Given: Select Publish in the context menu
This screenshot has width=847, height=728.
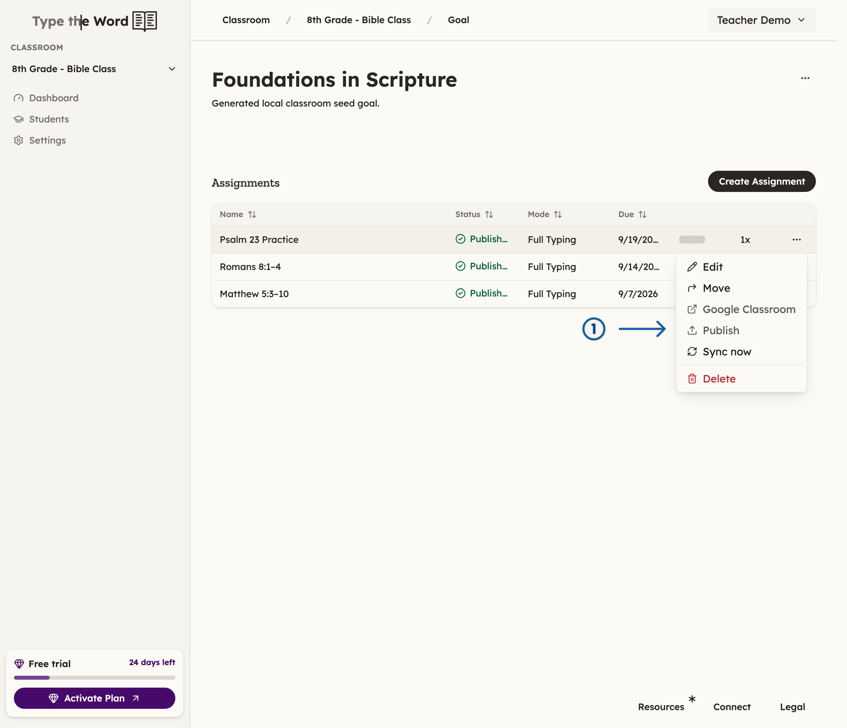Looking at the screenshot, I should tap(741, 330).
